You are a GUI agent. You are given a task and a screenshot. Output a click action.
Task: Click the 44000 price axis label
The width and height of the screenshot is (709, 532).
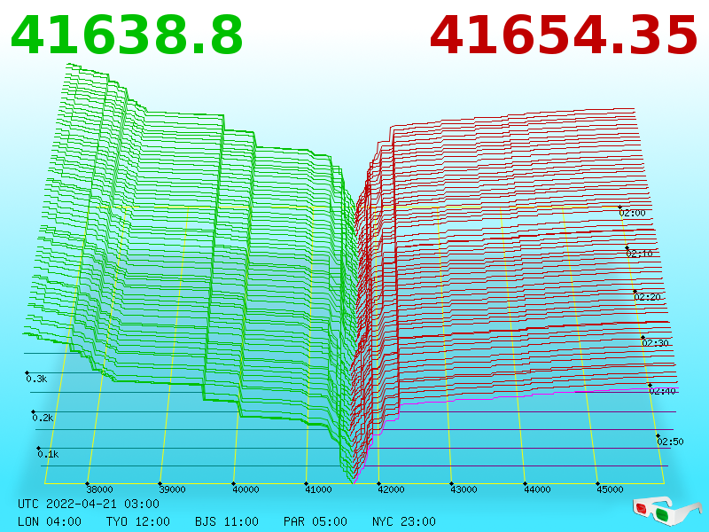(537, 489)
